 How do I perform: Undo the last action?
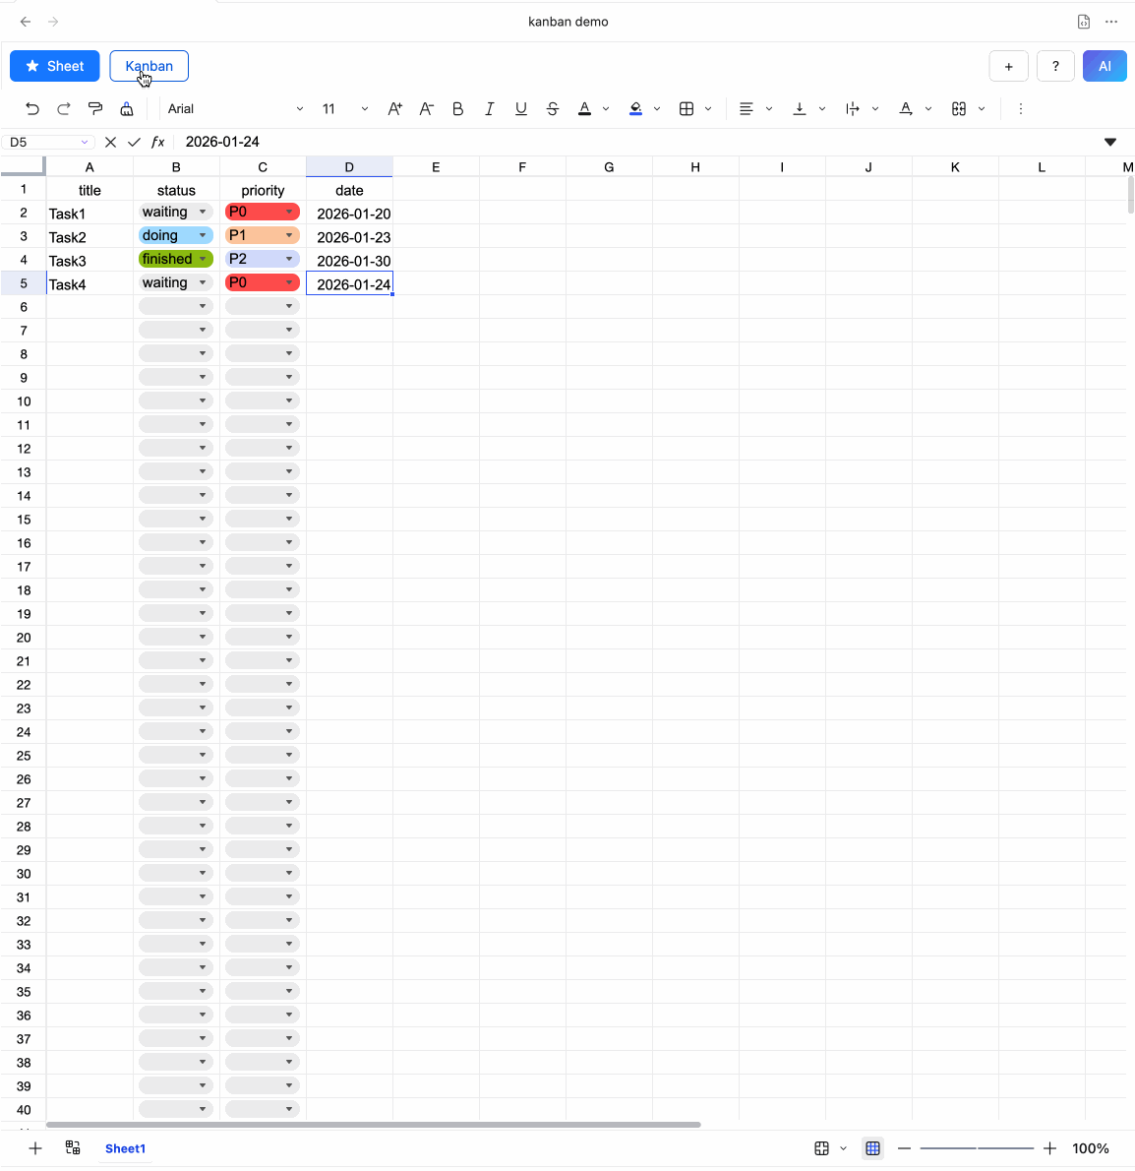pyautogui.click(x=31, y=108)
